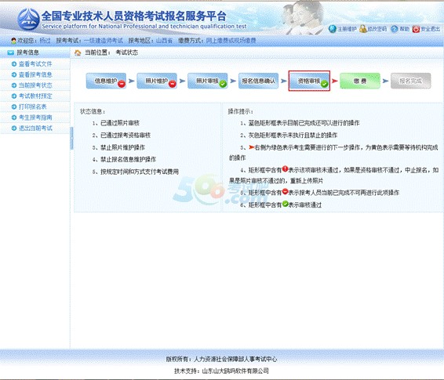Open 修改密码 lock icon in header
This screenshot has width=444, height=380.
[363, 28]
